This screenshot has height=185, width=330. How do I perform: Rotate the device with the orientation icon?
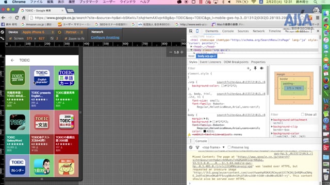coord(59,32)
